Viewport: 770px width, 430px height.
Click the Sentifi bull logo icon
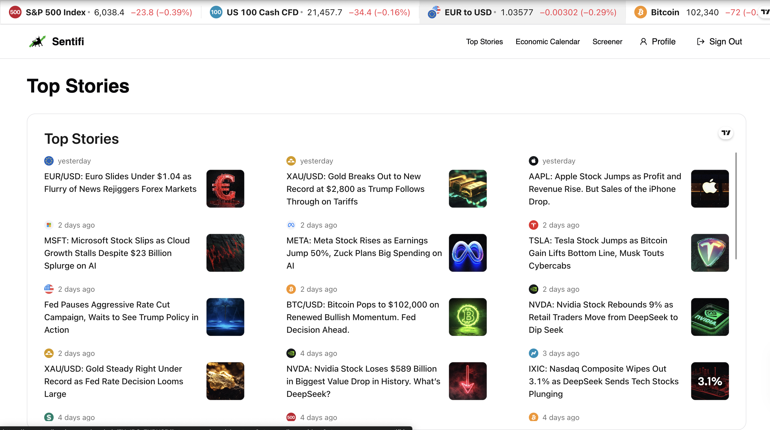click(37, 42)
